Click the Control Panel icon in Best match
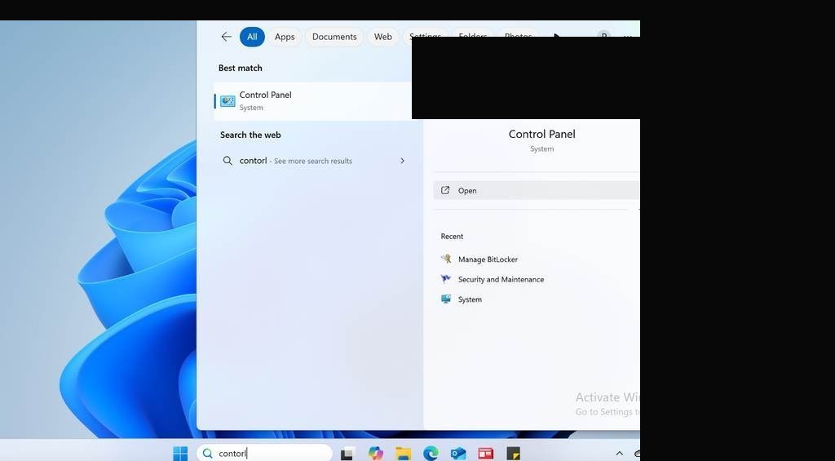 click(x=228, y=101)
